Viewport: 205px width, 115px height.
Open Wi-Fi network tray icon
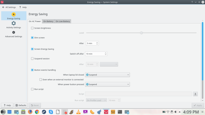[168, 112]
